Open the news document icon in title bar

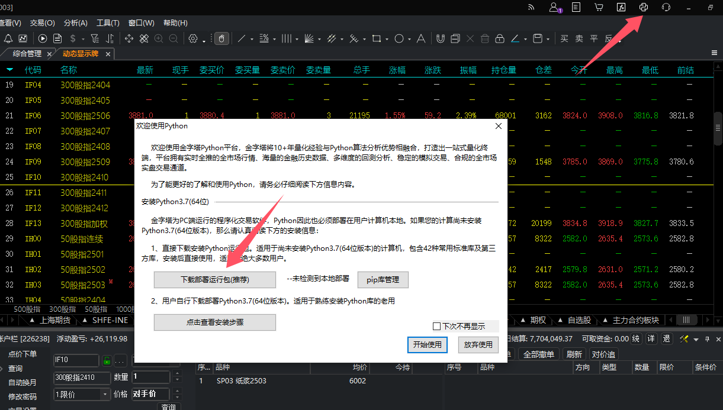coord(576,7)
